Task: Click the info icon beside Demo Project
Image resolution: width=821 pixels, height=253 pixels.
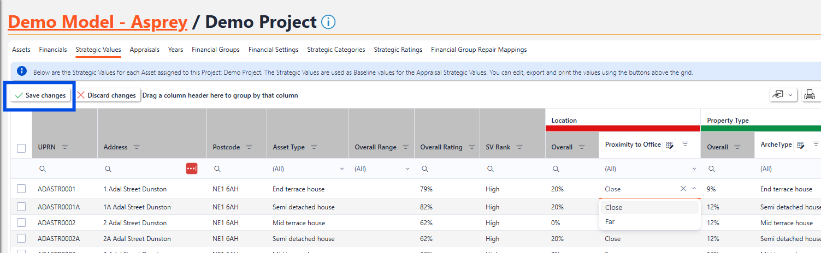Action: point(328,22)
